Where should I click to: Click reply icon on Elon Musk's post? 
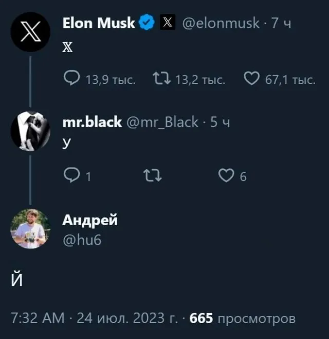pos(70,79)
